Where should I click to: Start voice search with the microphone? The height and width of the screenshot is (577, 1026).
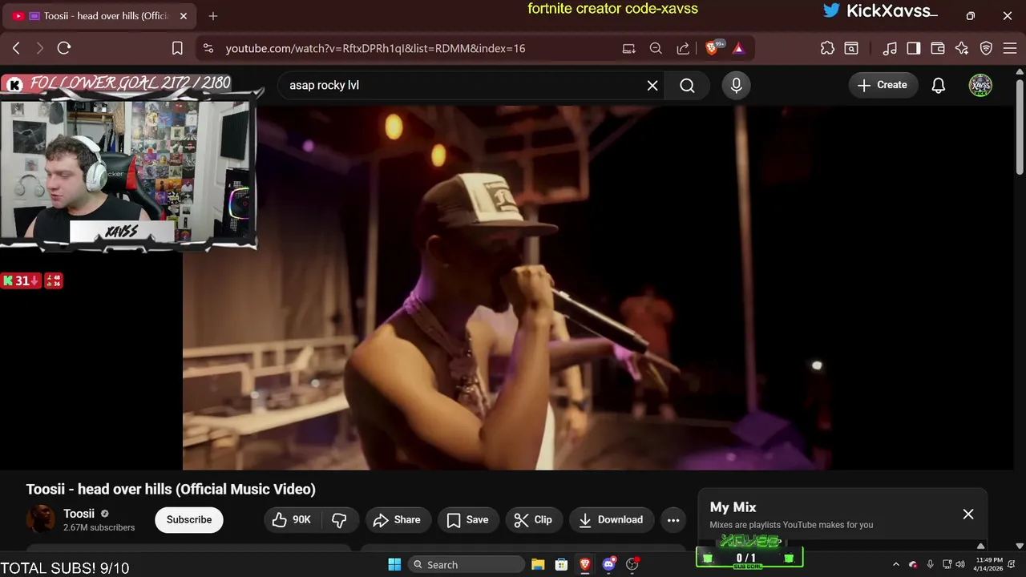736,85
